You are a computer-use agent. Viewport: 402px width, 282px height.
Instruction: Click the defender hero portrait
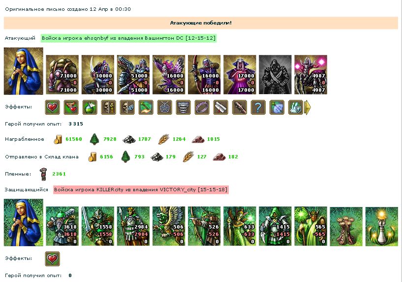pos(24,223)
